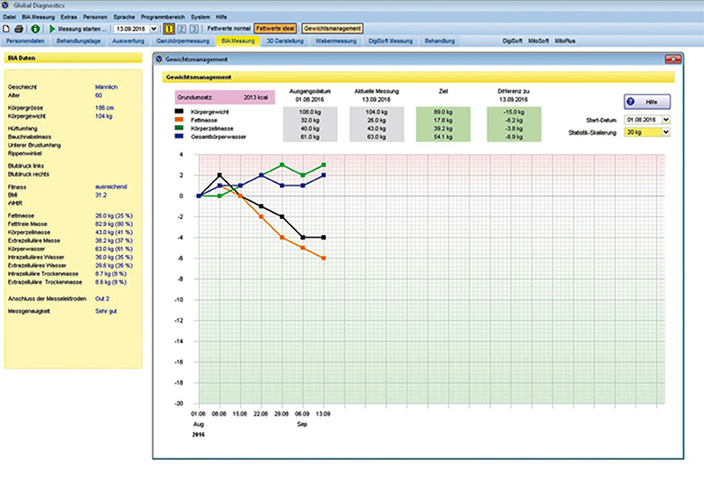The width and height of the screenshot is (704, 482).
Task: Toggle Fettwerte normal mode
Action: [229, 28]
